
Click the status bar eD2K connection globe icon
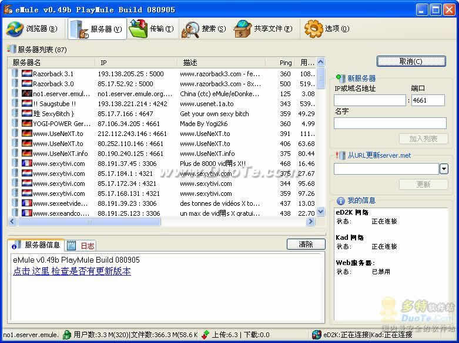coord(316,335)
